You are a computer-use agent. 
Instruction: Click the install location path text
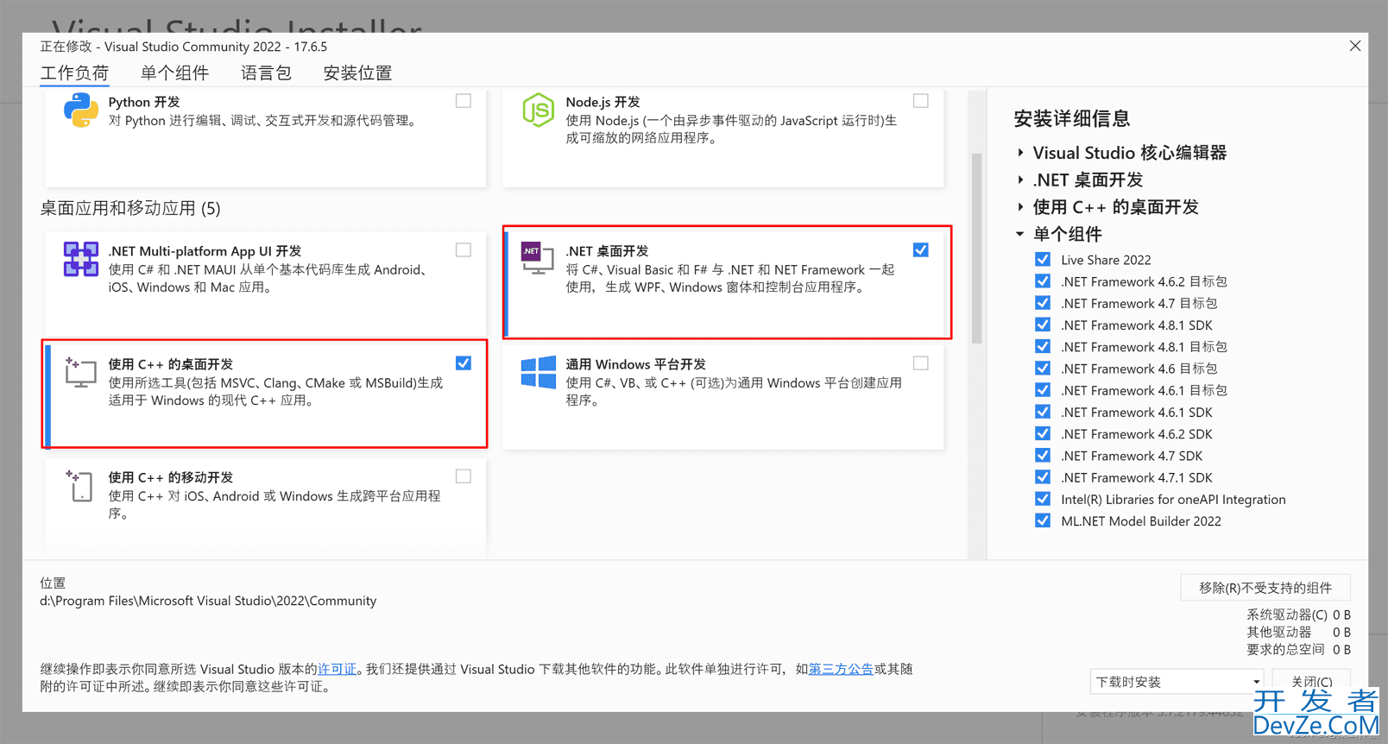pos(208,601)
